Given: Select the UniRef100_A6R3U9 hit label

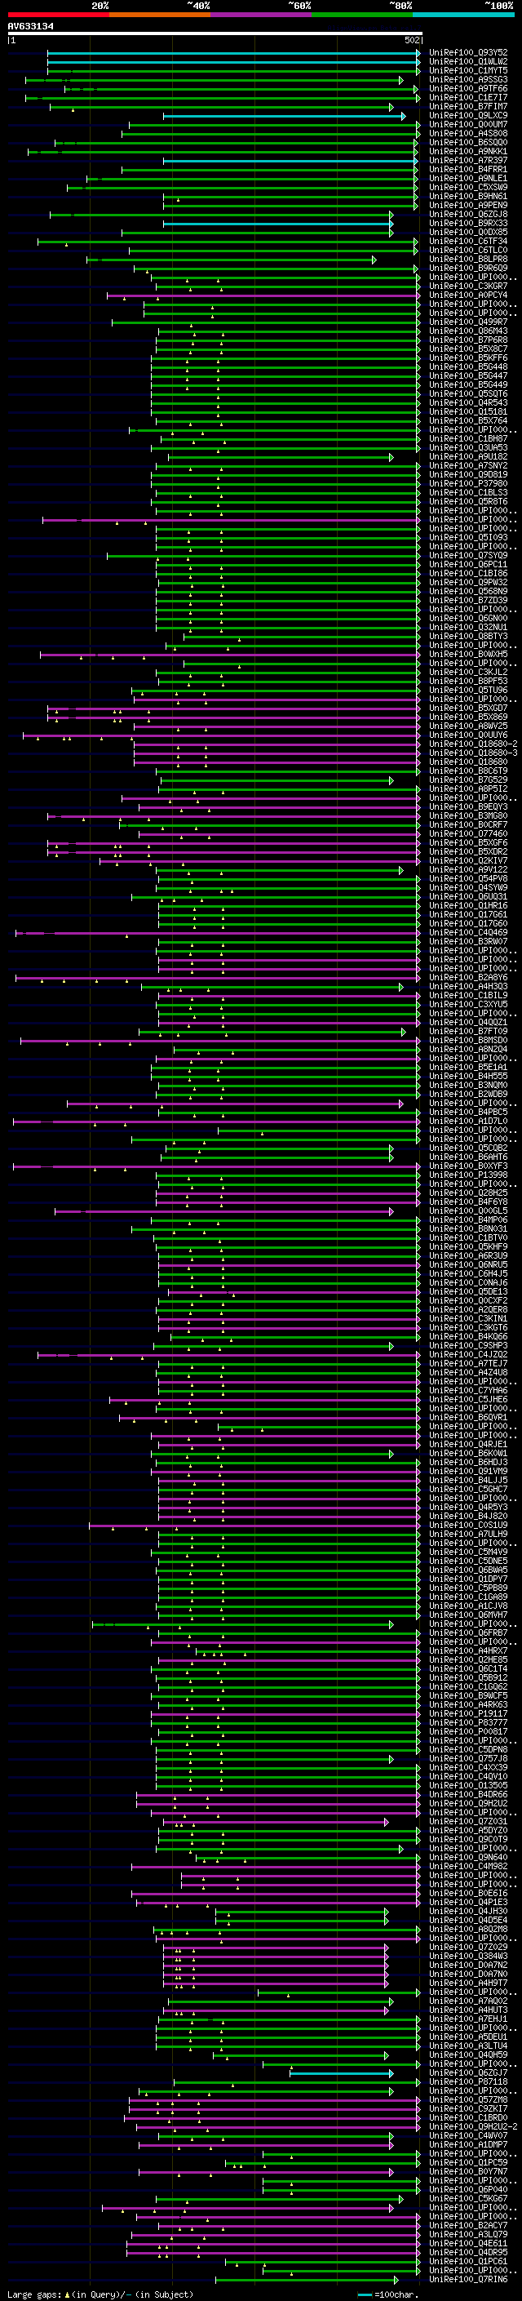Looking at the screenshot, I should 467,1256.
